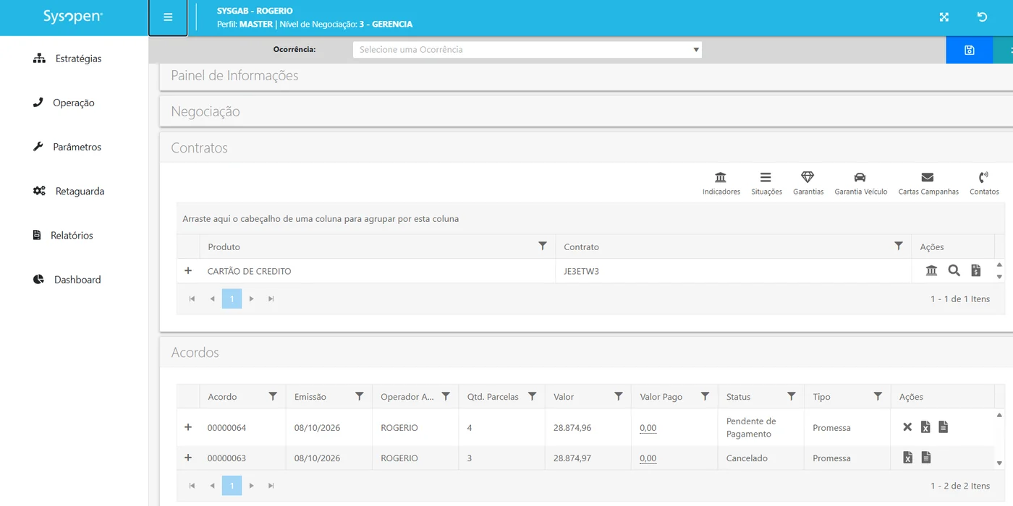Image resolution: width=1013 pixels, height=506 pixels.
Task: Save using the blue floppy disk button
Action: 970,50
